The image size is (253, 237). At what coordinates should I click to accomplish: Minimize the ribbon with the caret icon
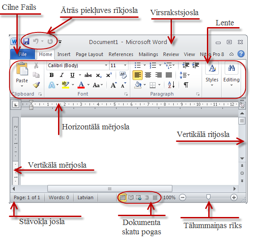[x=231, y=54]
